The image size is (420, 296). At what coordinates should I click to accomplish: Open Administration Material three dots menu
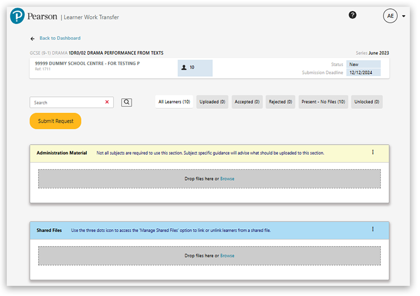(373, 152)
